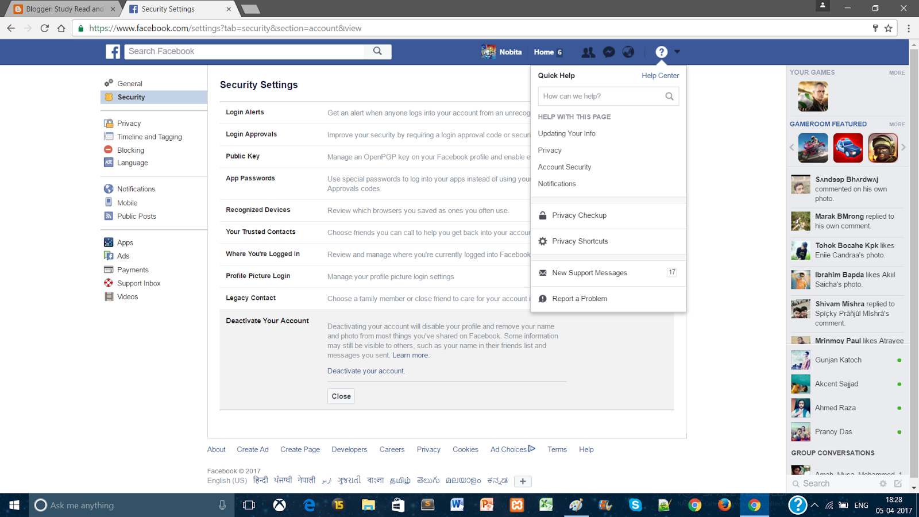This screenshot has width=919, height=517.
Task: Open Blocking settings
Action: point(130,150)
